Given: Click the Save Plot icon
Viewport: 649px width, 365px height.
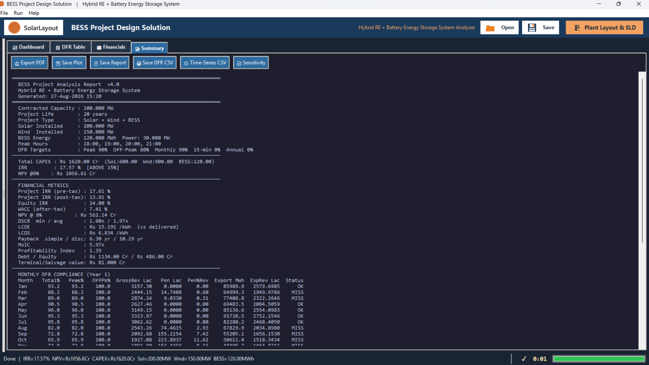Looking at the screenshot, I should click(x=58, y=63).
